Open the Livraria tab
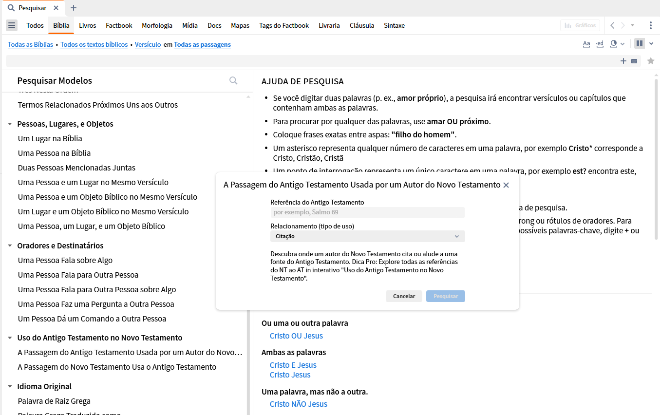This screenshot has height=415, width=660. click(x=329, y=25)
